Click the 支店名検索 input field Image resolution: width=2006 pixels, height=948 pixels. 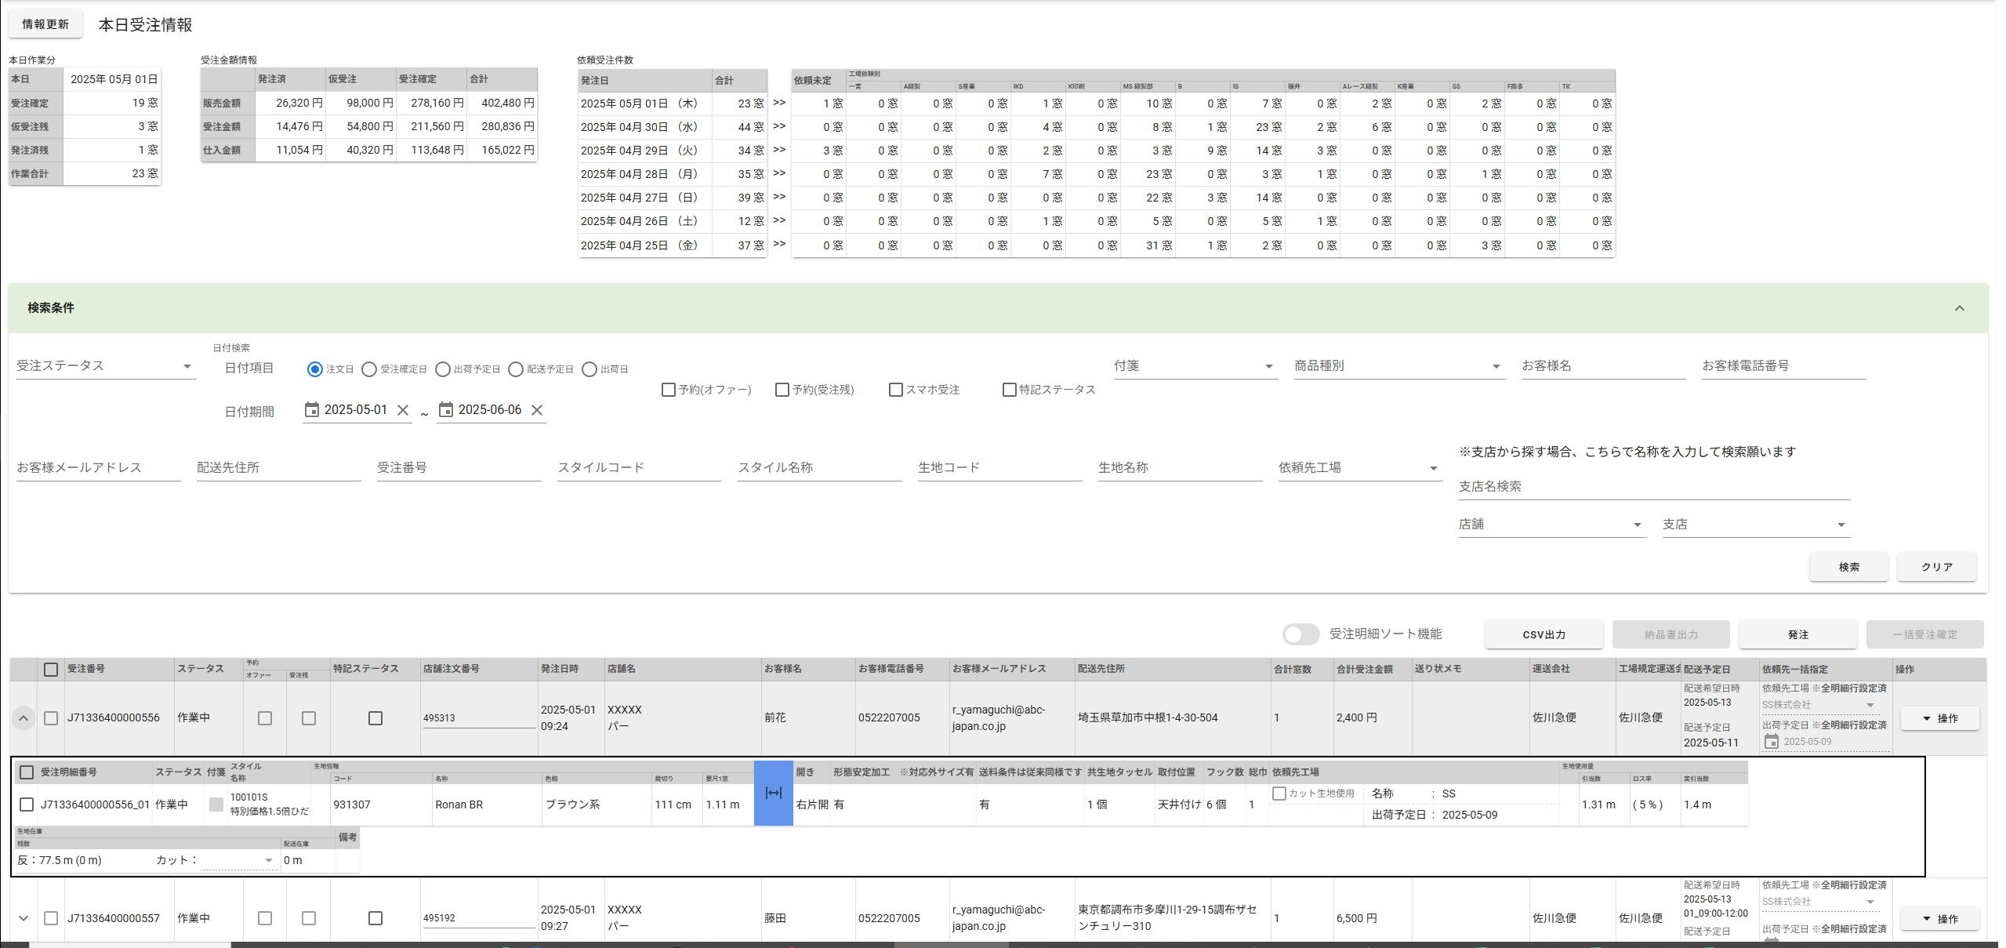(x=1653, y=487)
